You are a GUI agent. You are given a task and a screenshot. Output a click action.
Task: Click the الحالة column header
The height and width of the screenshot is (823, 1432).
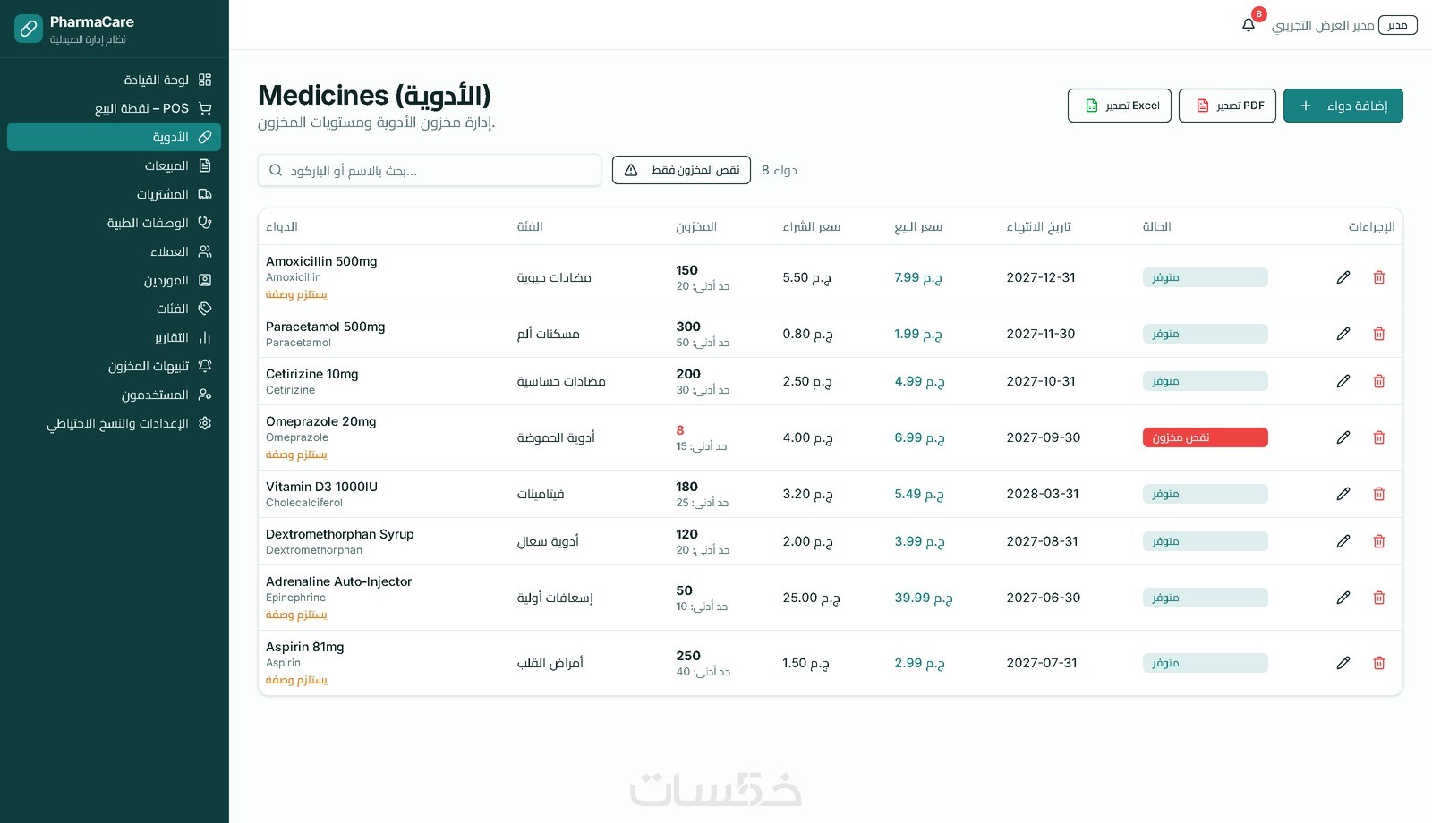click(1156, 227)
